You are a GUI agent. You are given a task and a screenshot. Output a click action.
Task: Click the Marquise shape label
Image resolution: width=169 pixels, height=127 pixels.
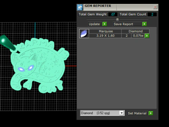[106, 31]
